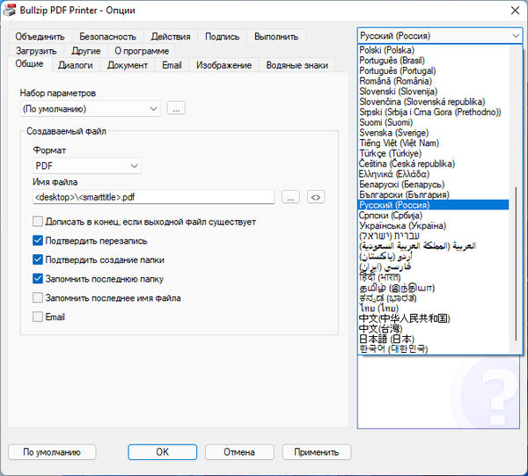Click the macro <> button beside file name
The width and height of the screenshot is (528, 476).
click(316, 197)
